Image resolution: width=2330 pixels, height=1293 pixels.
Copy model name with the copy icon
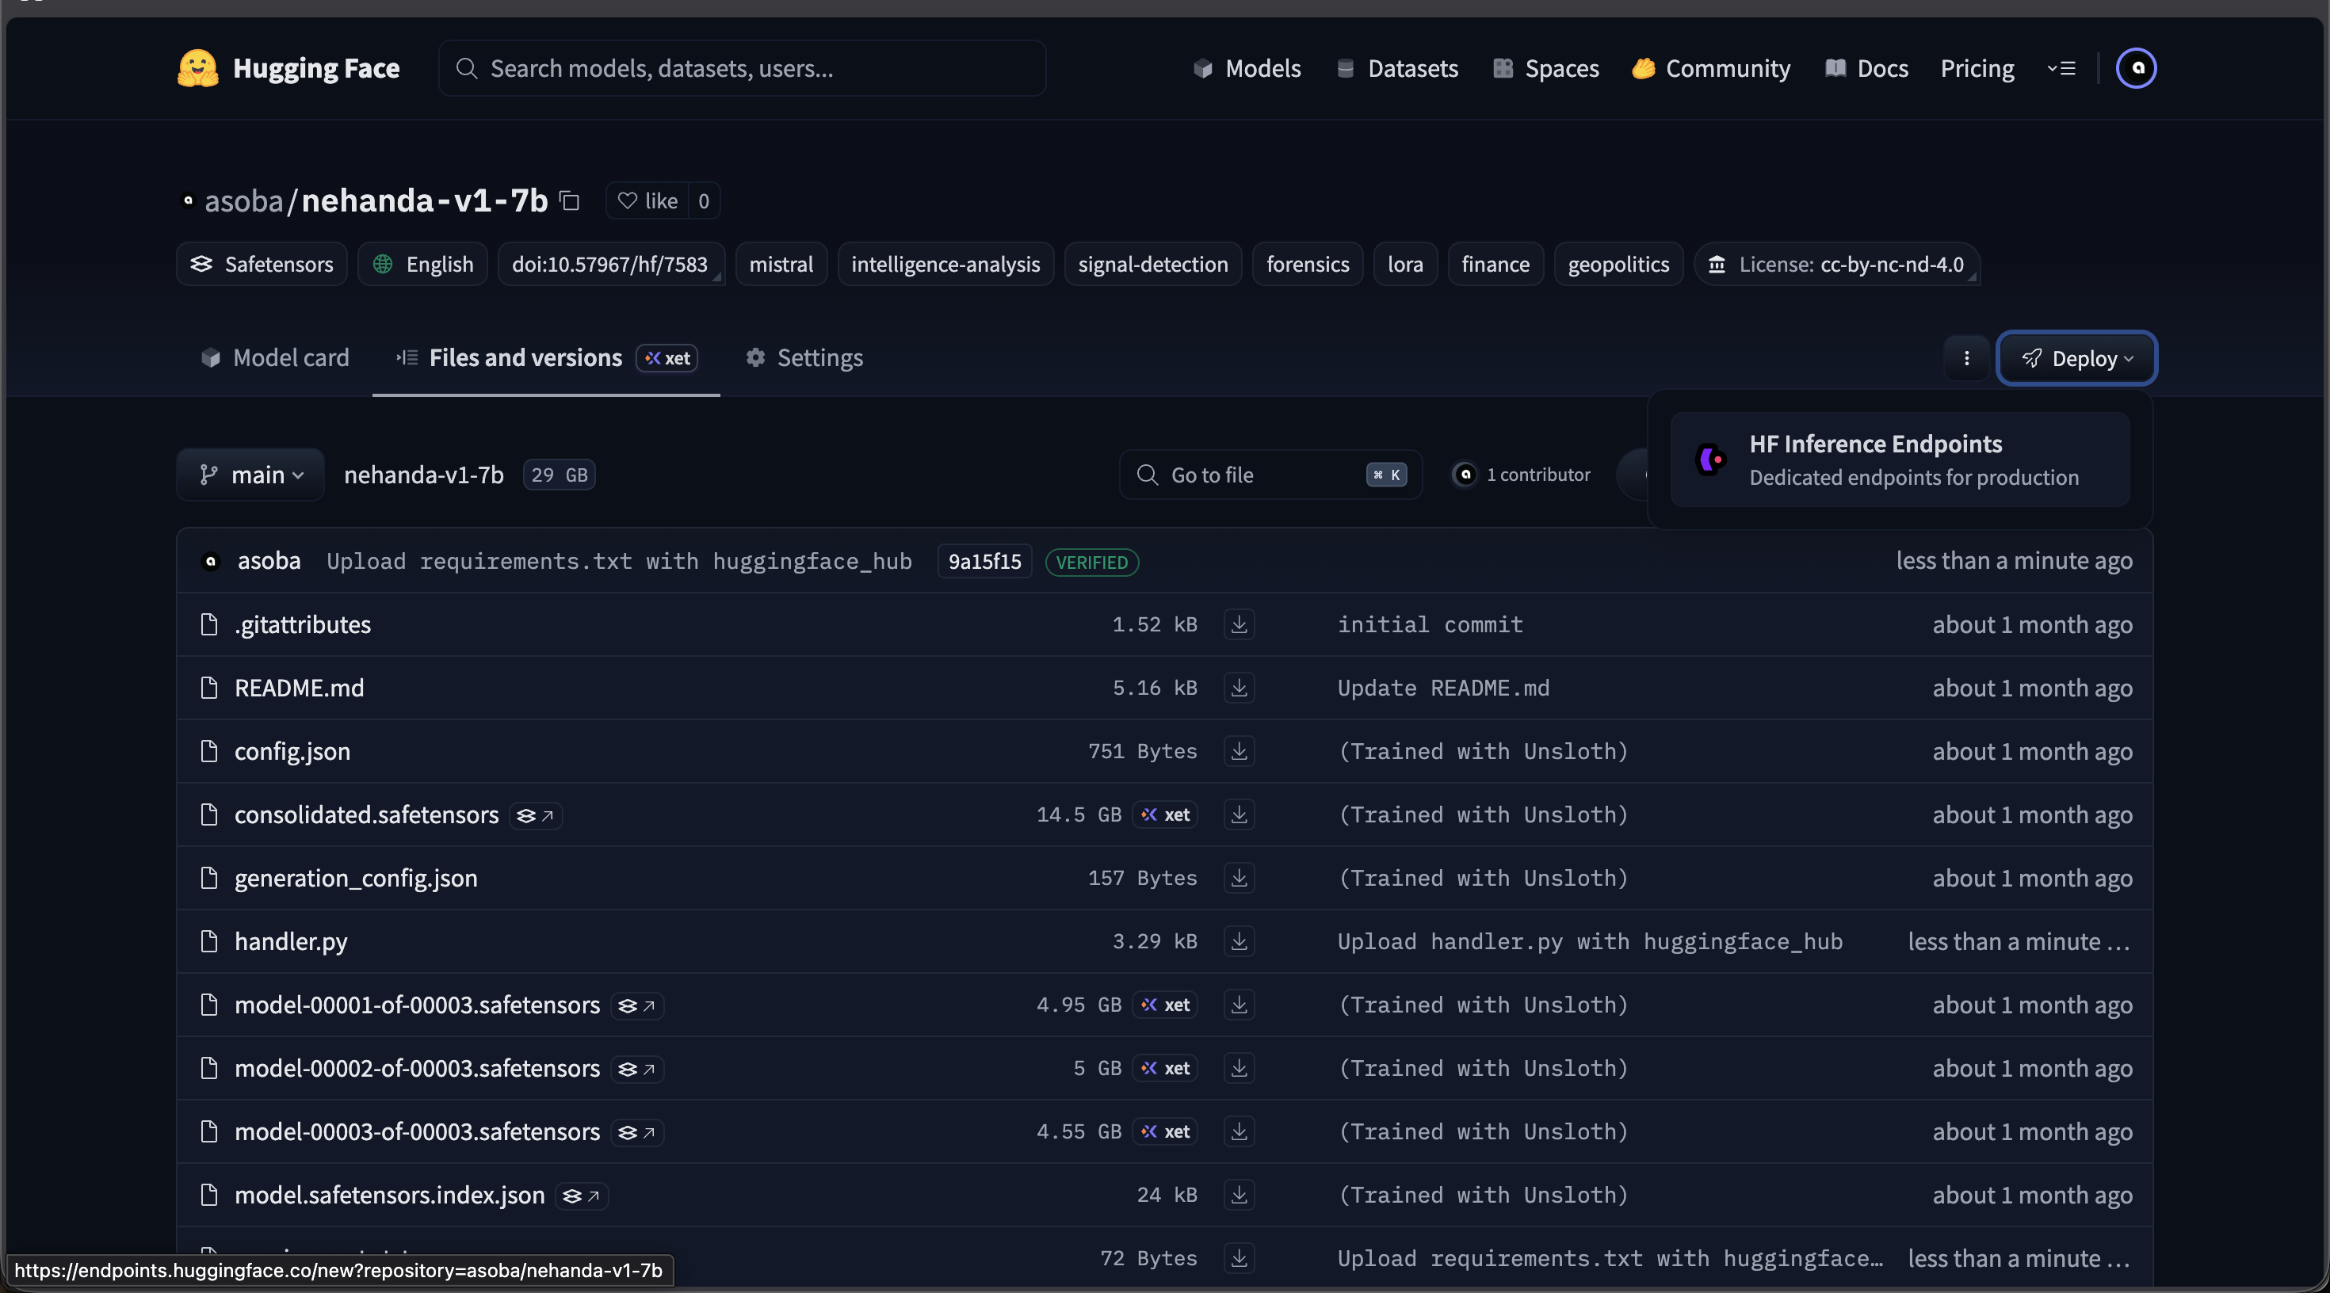tap(569, 200)
